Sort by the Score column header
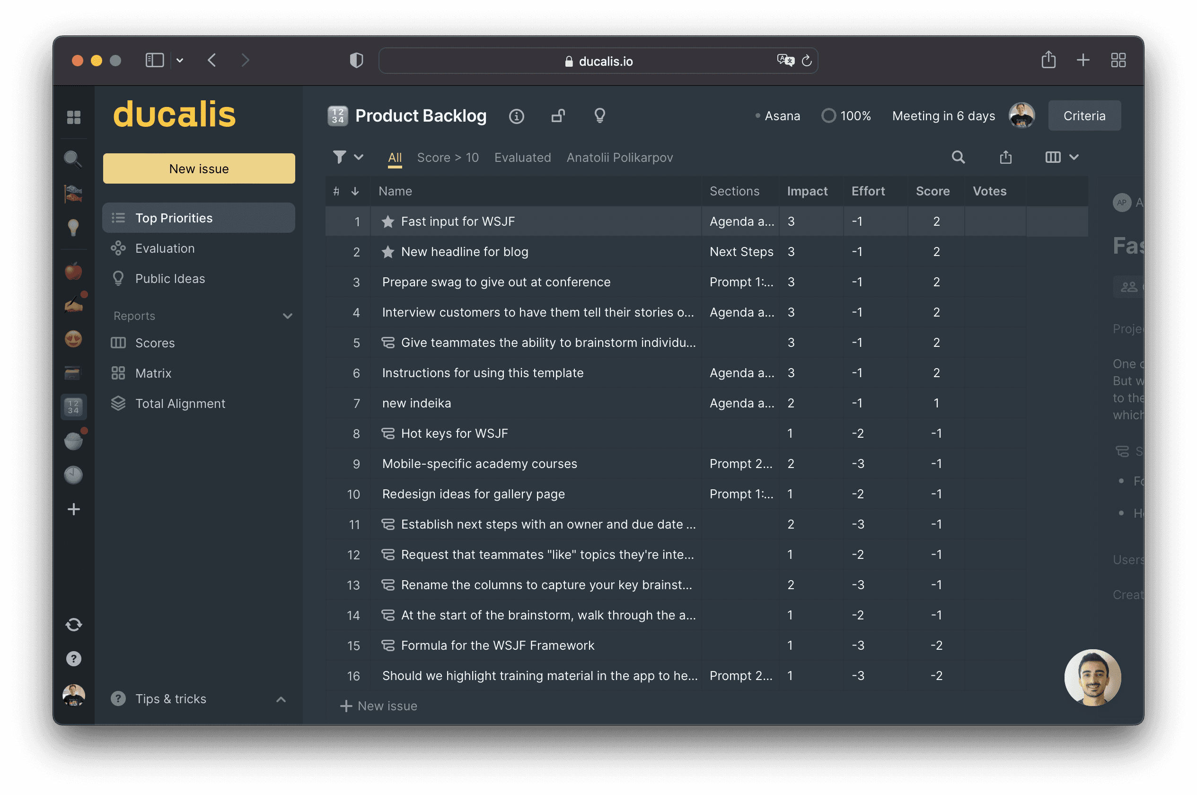 (933, 191)
